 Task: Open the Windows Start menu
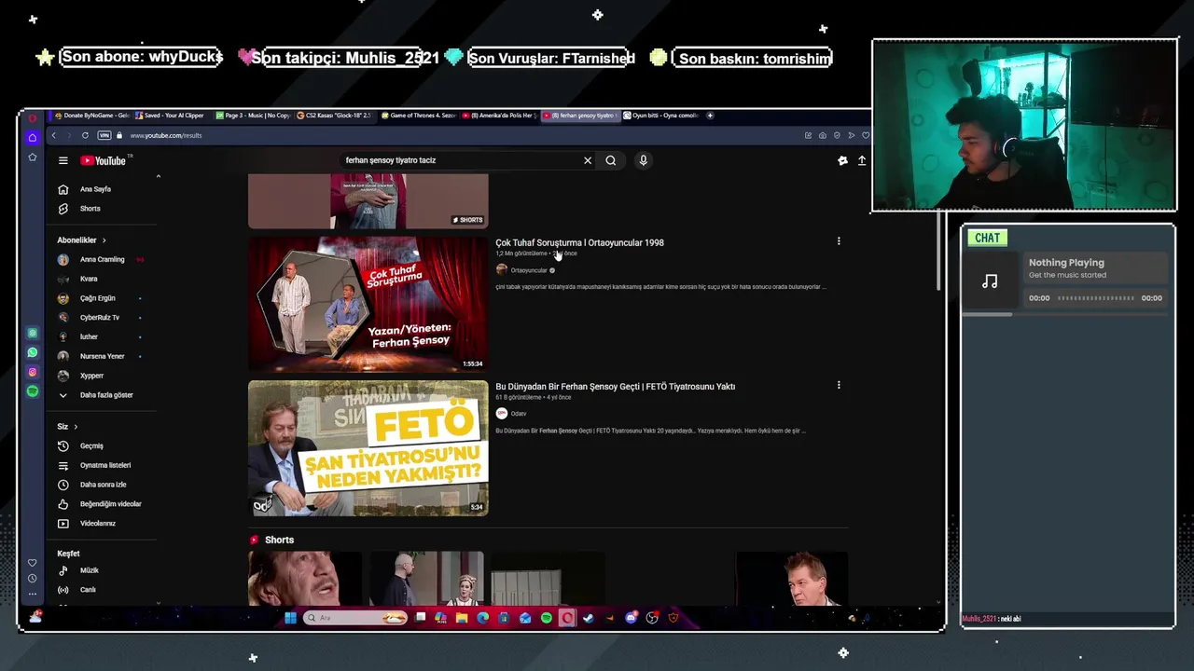(290, 618)
